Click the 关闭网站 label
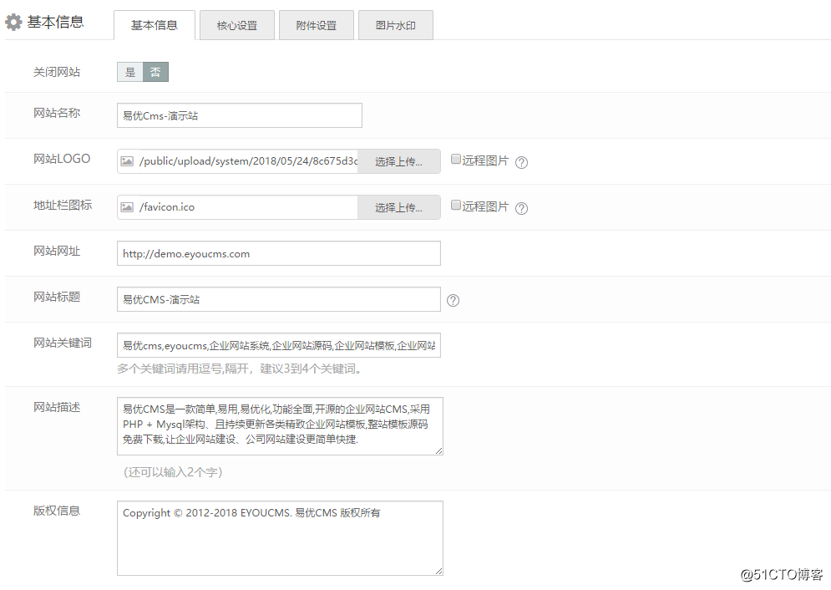The image size is (831, 590). [x=57, y=72]
